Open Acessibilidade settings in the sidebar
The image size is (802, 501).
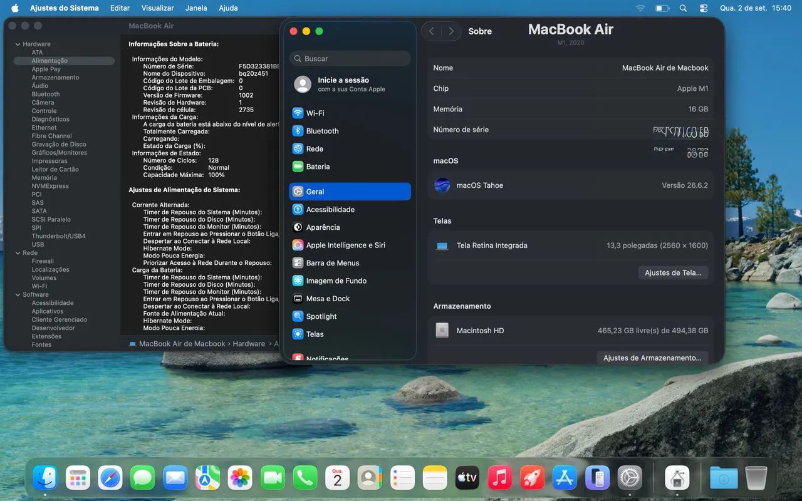pos(350,210)
